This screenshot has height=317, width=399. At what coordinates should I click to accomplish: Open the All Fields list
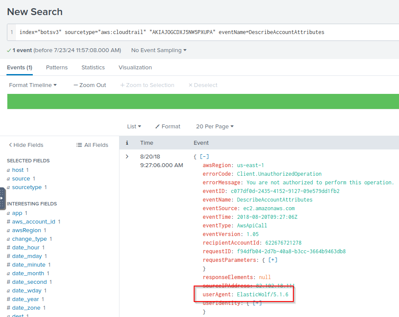pyautogui.click(x=92, y=145)
